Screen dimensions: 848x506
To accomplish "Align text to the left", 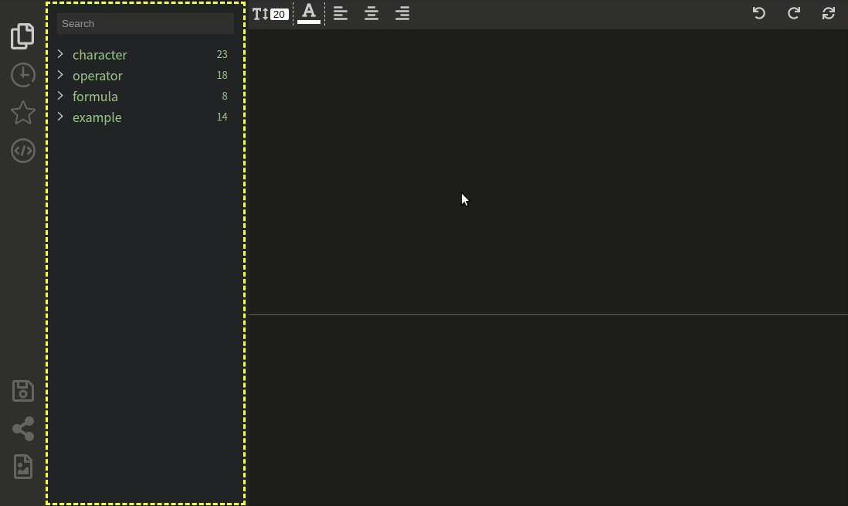I will click(341, 13).
